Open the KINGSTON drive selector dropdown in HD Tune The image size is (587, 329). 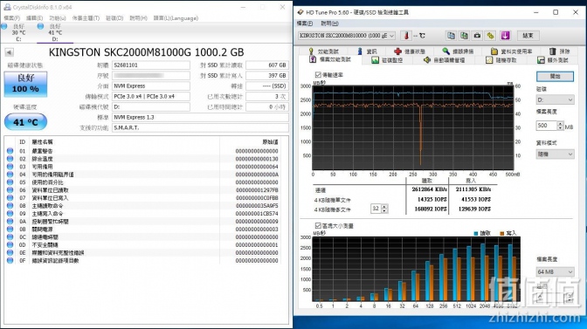347,36
